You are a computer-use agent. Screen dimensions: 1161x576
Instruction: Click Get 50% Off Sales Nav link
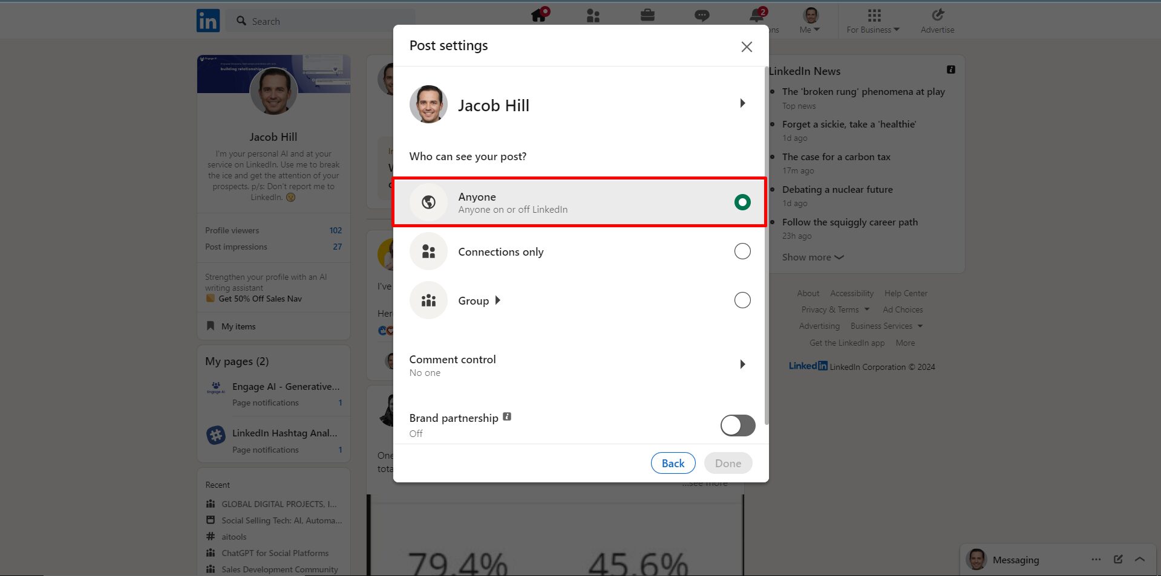[x=260, y=299]
